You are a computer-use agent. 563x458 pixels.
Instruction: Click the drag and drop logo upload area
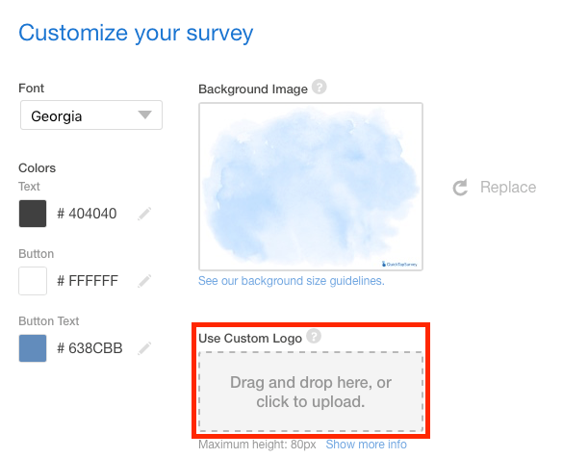pos(311,392)
